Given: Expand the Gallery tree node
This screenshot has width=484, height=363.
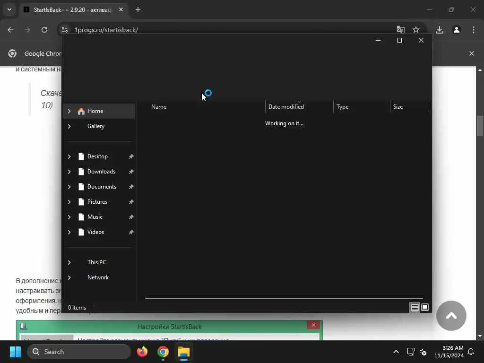Looking at the screenshot, I should point(69,126).
